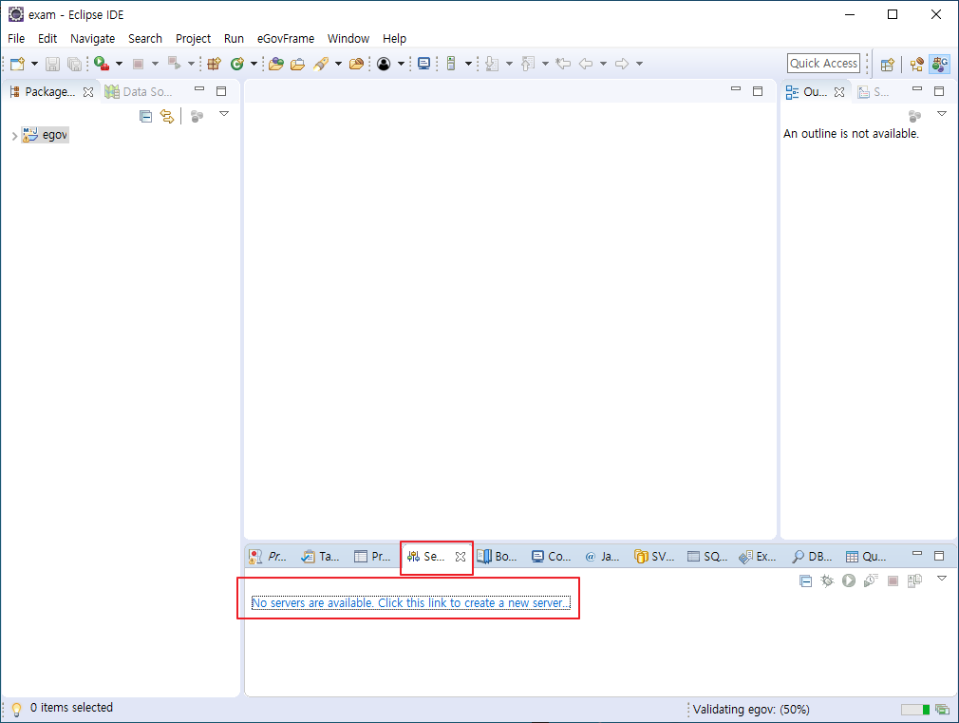Image resolution: width=959 pixels, height=723 pixels.
Task: Open the New dropdown arrow
Action: tap(34, 64)
